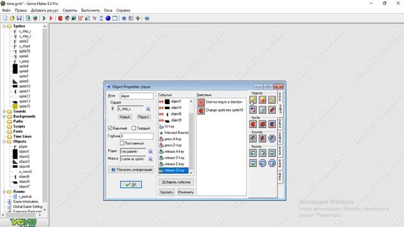Image resolution: width=404 pixels, height=227 pixels.
Task: Click the Показать информацию button
Action: tap(132, 170)
